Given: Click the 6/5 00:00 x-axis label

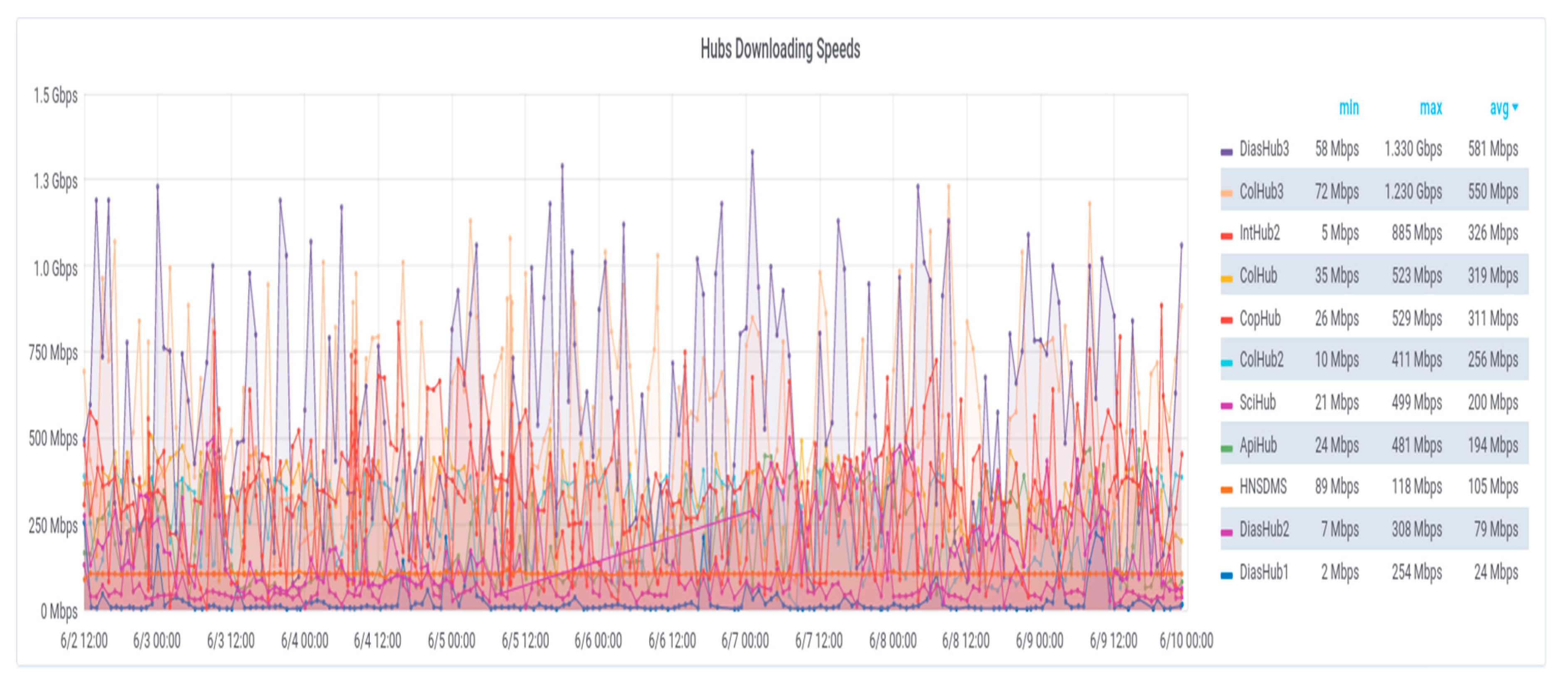Looking at the screenshot, I should (x=451, y=641).
